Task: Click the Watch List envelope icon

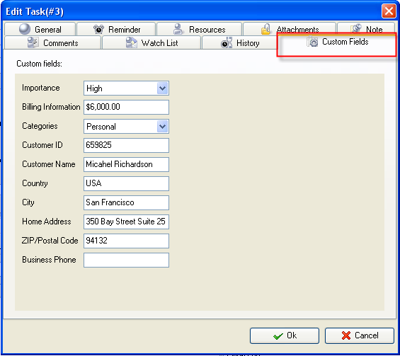Action: pos(132,42)
